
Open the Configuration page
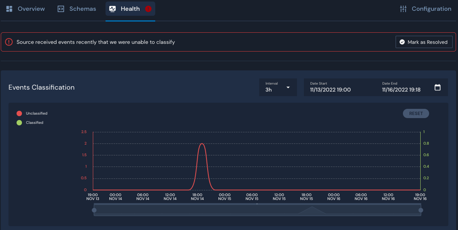click(x=431, y=9)
